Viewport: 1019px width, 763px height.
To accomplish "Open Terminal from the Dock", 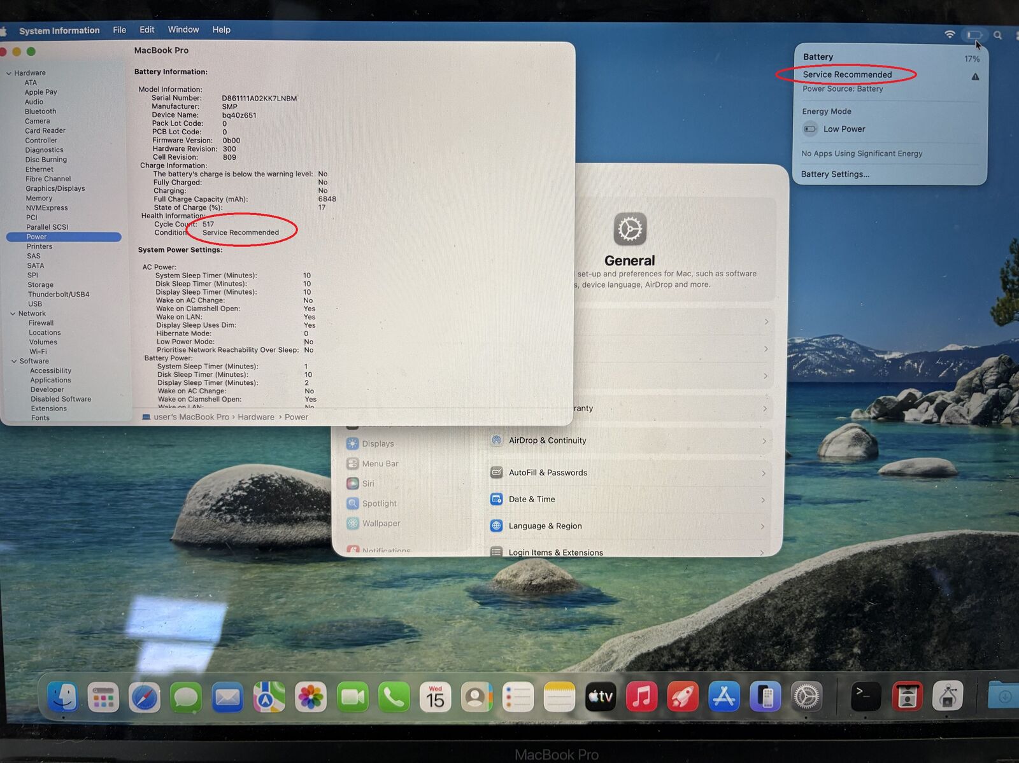I will (x=866, y=696).
